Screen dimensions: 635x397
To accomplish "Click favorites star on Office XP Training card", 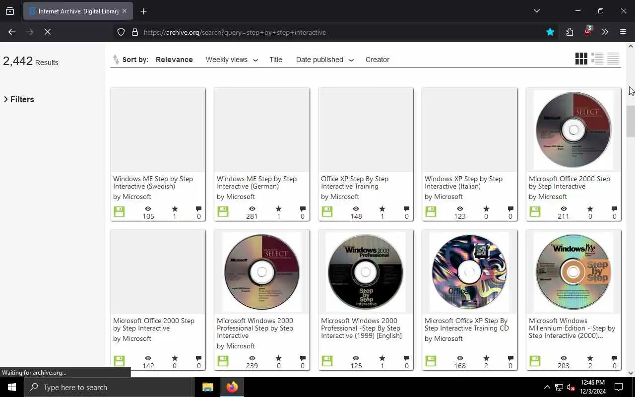I will (382, 209).
